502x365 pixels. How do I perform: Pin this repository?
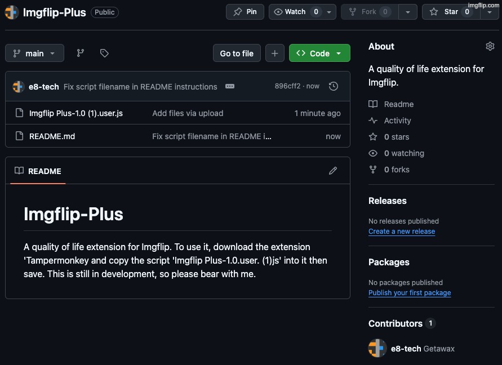click(x=245, y=12)
